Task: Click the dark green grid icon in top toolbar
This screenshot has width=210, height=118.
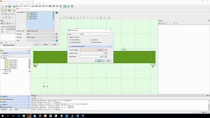Action: (x=72, y=6)
